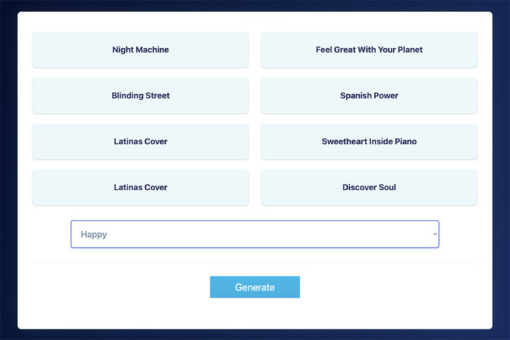The image size is (510, 340).
Task: Select Latinas Cover card beside Sweetheart Inside Piano
Action: pyautogui.click(x=140, y=142)
